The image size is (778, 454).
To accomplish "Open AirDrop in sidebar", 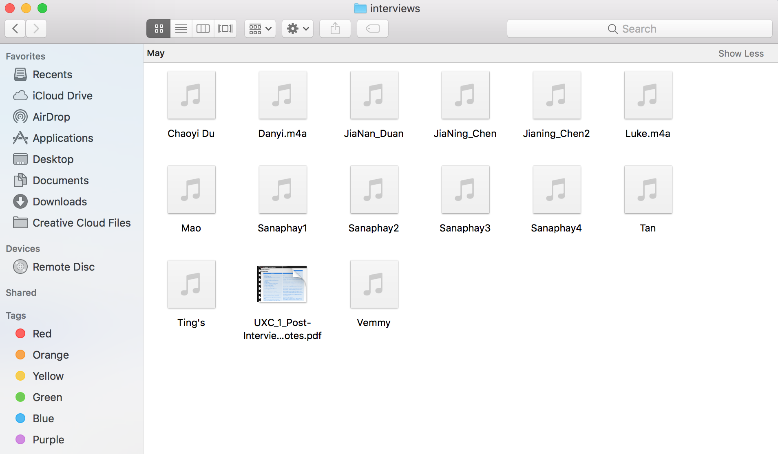I will 71,117.
